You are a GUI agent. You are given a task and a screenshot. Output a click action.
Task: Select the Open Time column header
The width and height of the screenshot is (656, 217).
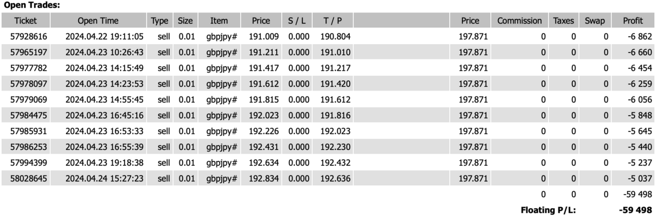(x=98, y=21)
